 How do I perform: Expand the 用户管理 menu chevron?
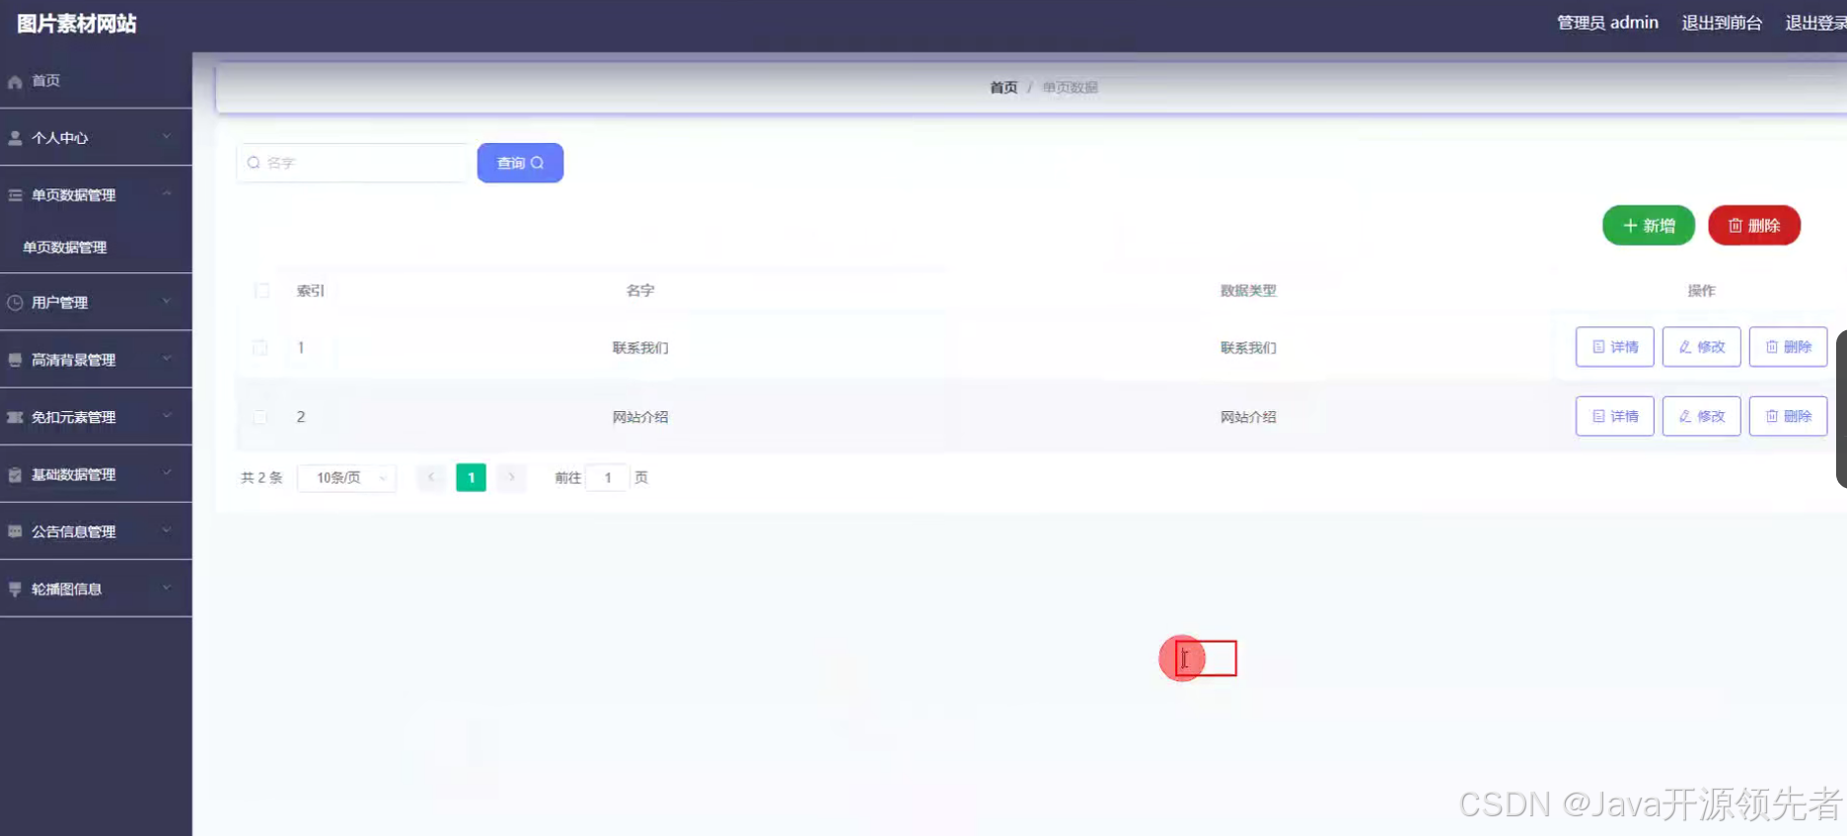[167, 302]
